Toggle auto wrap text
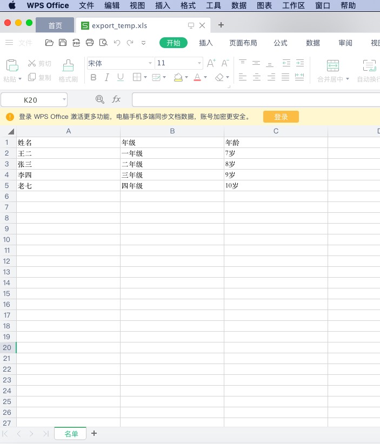This screenshot has width=380, height=444. pos(370,65)
